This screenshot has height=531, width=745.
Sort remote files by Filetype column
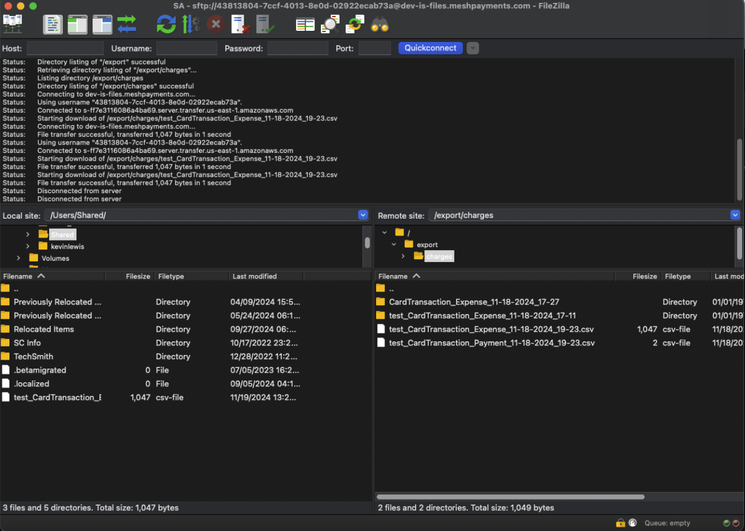tap(686, 276)
